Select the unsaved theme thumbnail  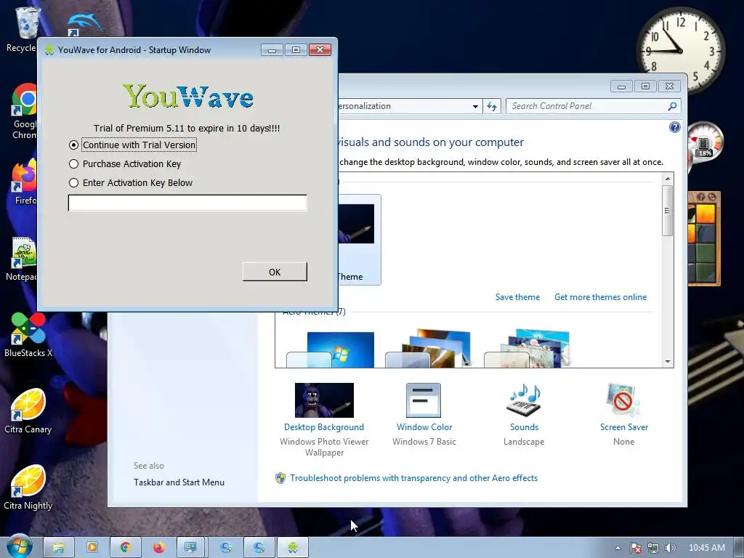[x=359, y=240]
